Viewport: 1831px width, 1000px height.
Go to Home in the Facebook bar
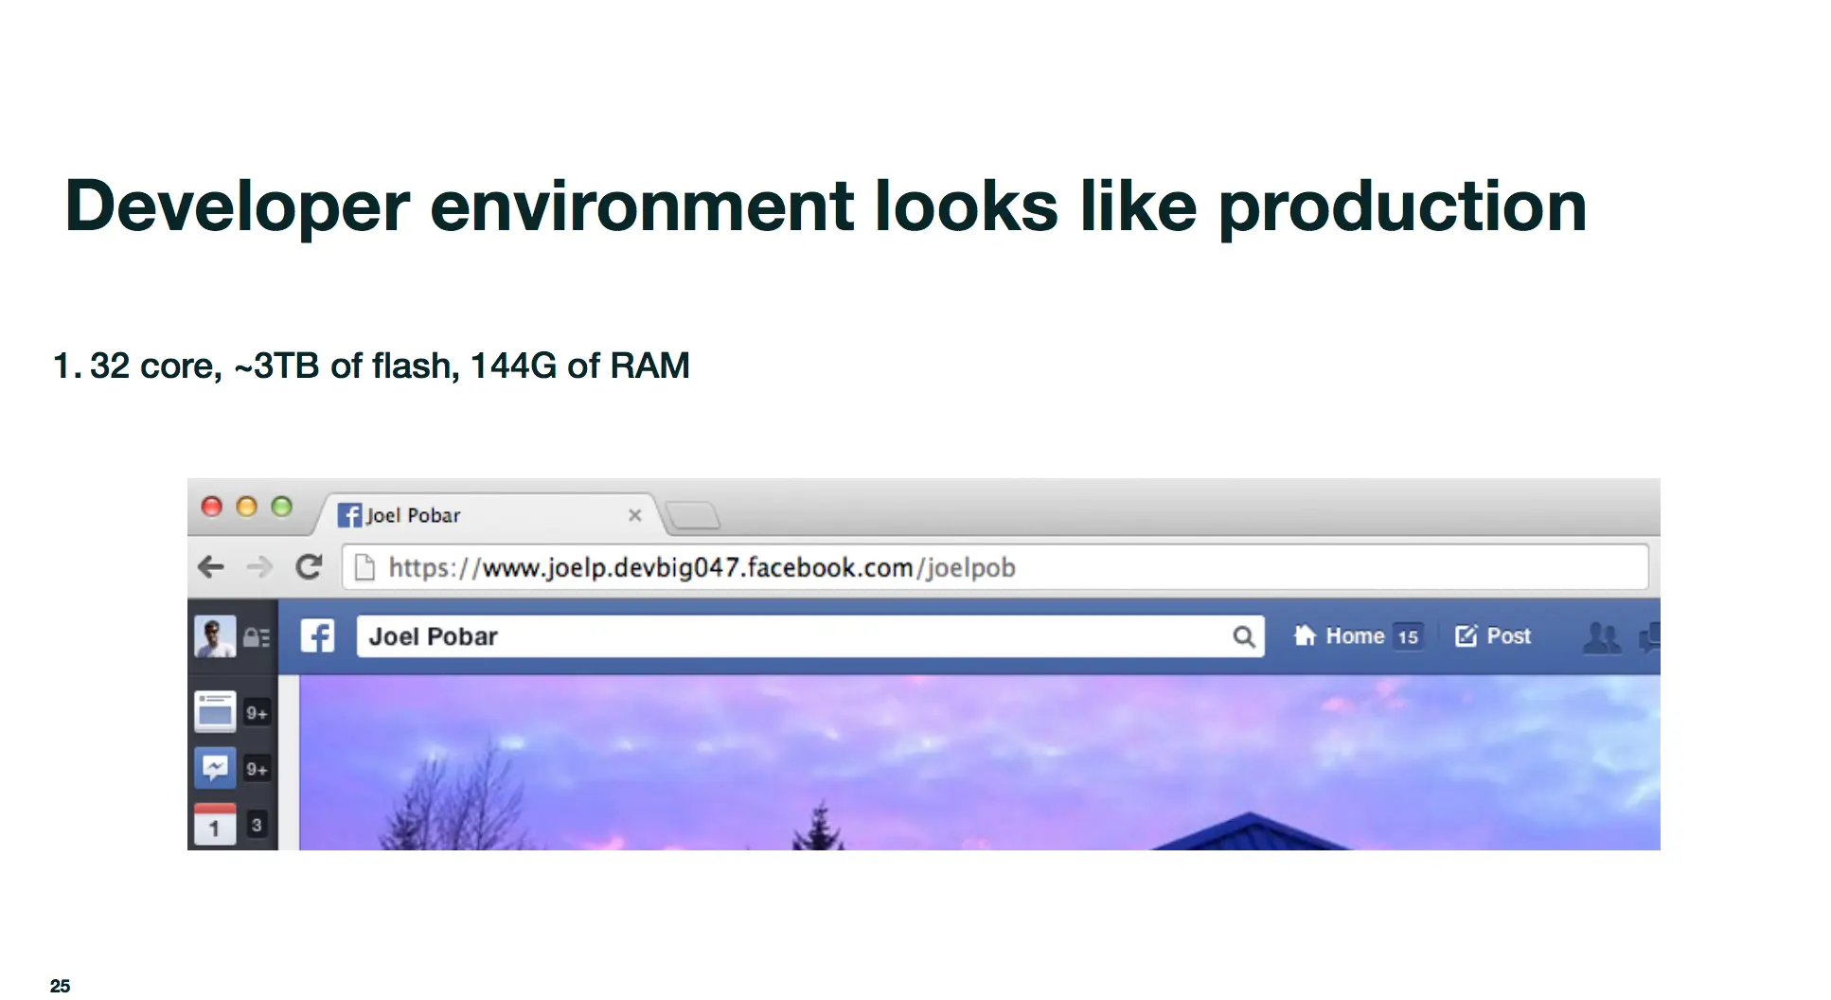[1340, 636]
